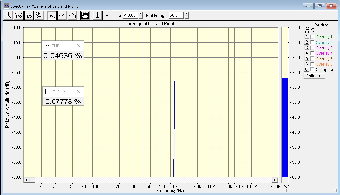Decrease Plot Range with down arrow
This screenshot has width=340, height=195.
click(186, 17)
